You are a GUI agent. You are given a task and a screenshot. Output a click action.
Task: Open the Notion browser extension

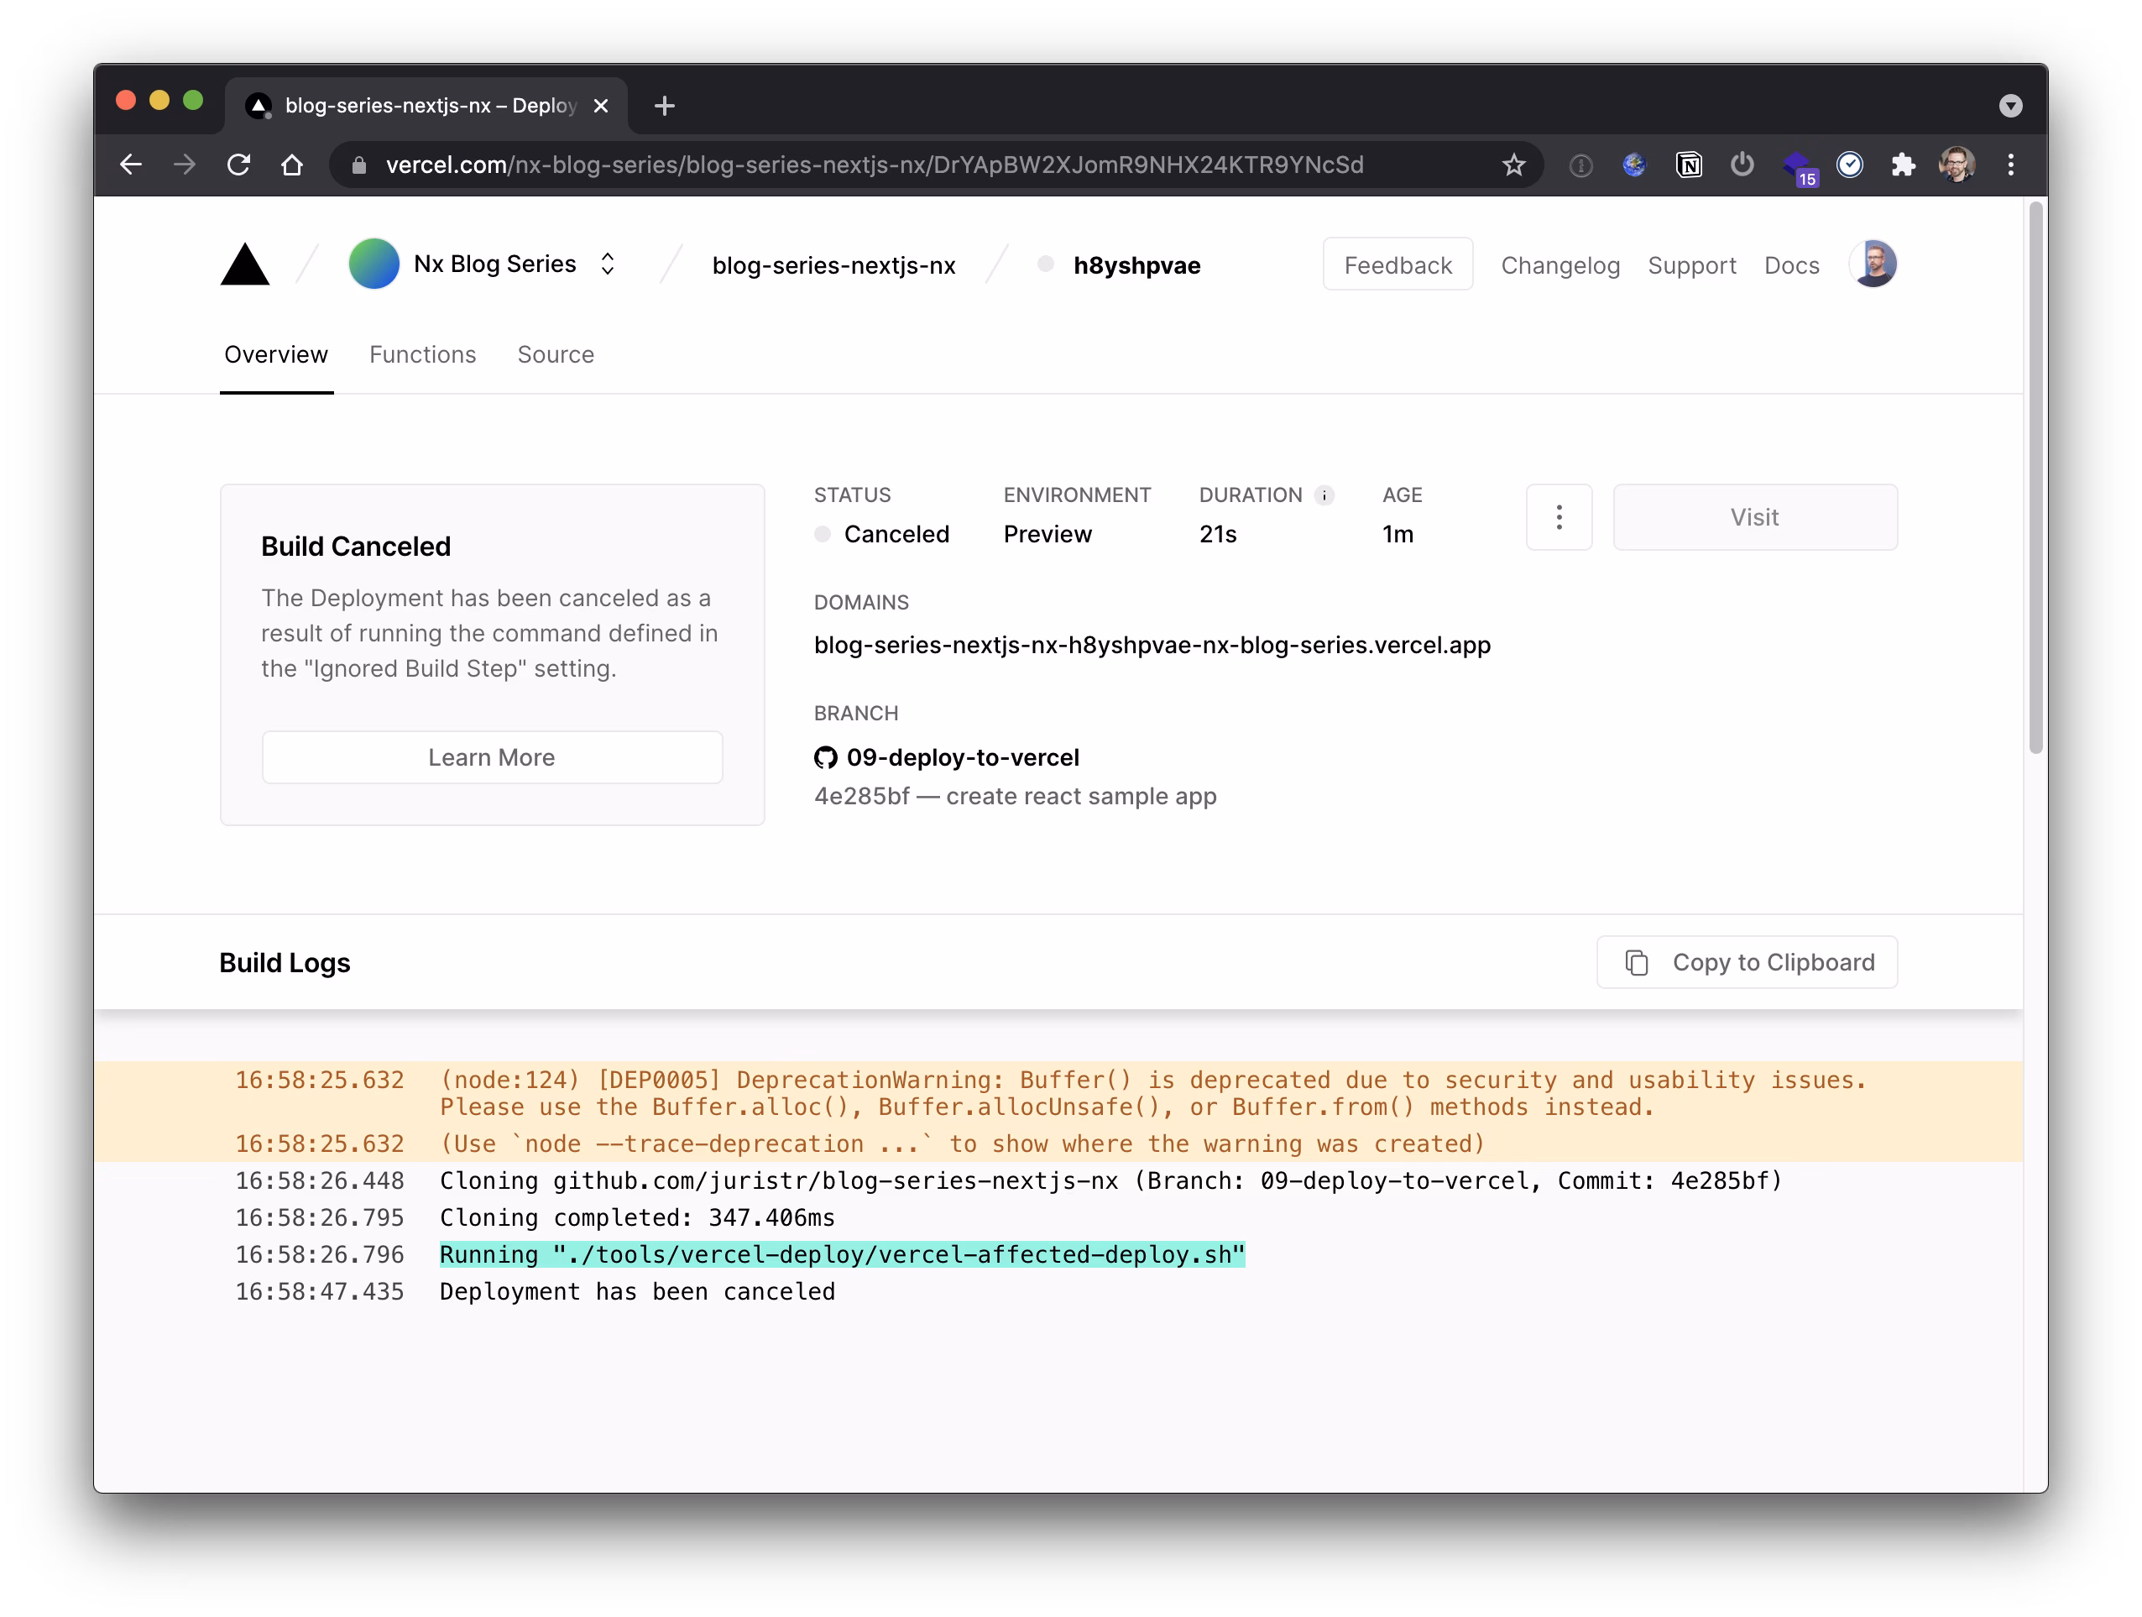(x=1689, y=165)
